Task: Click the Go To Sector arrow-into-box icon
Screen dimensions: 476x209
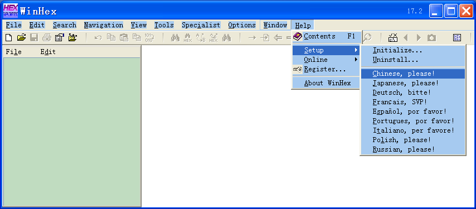Action: pyautogui.click(x=265, y=37)
